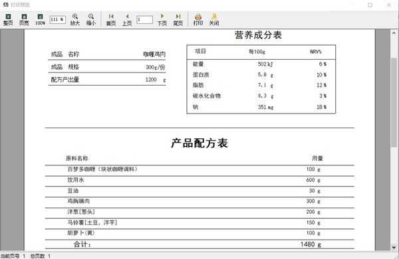Go to first page with 首页 icon
This screenshot has height=259, width=399.
111,19
